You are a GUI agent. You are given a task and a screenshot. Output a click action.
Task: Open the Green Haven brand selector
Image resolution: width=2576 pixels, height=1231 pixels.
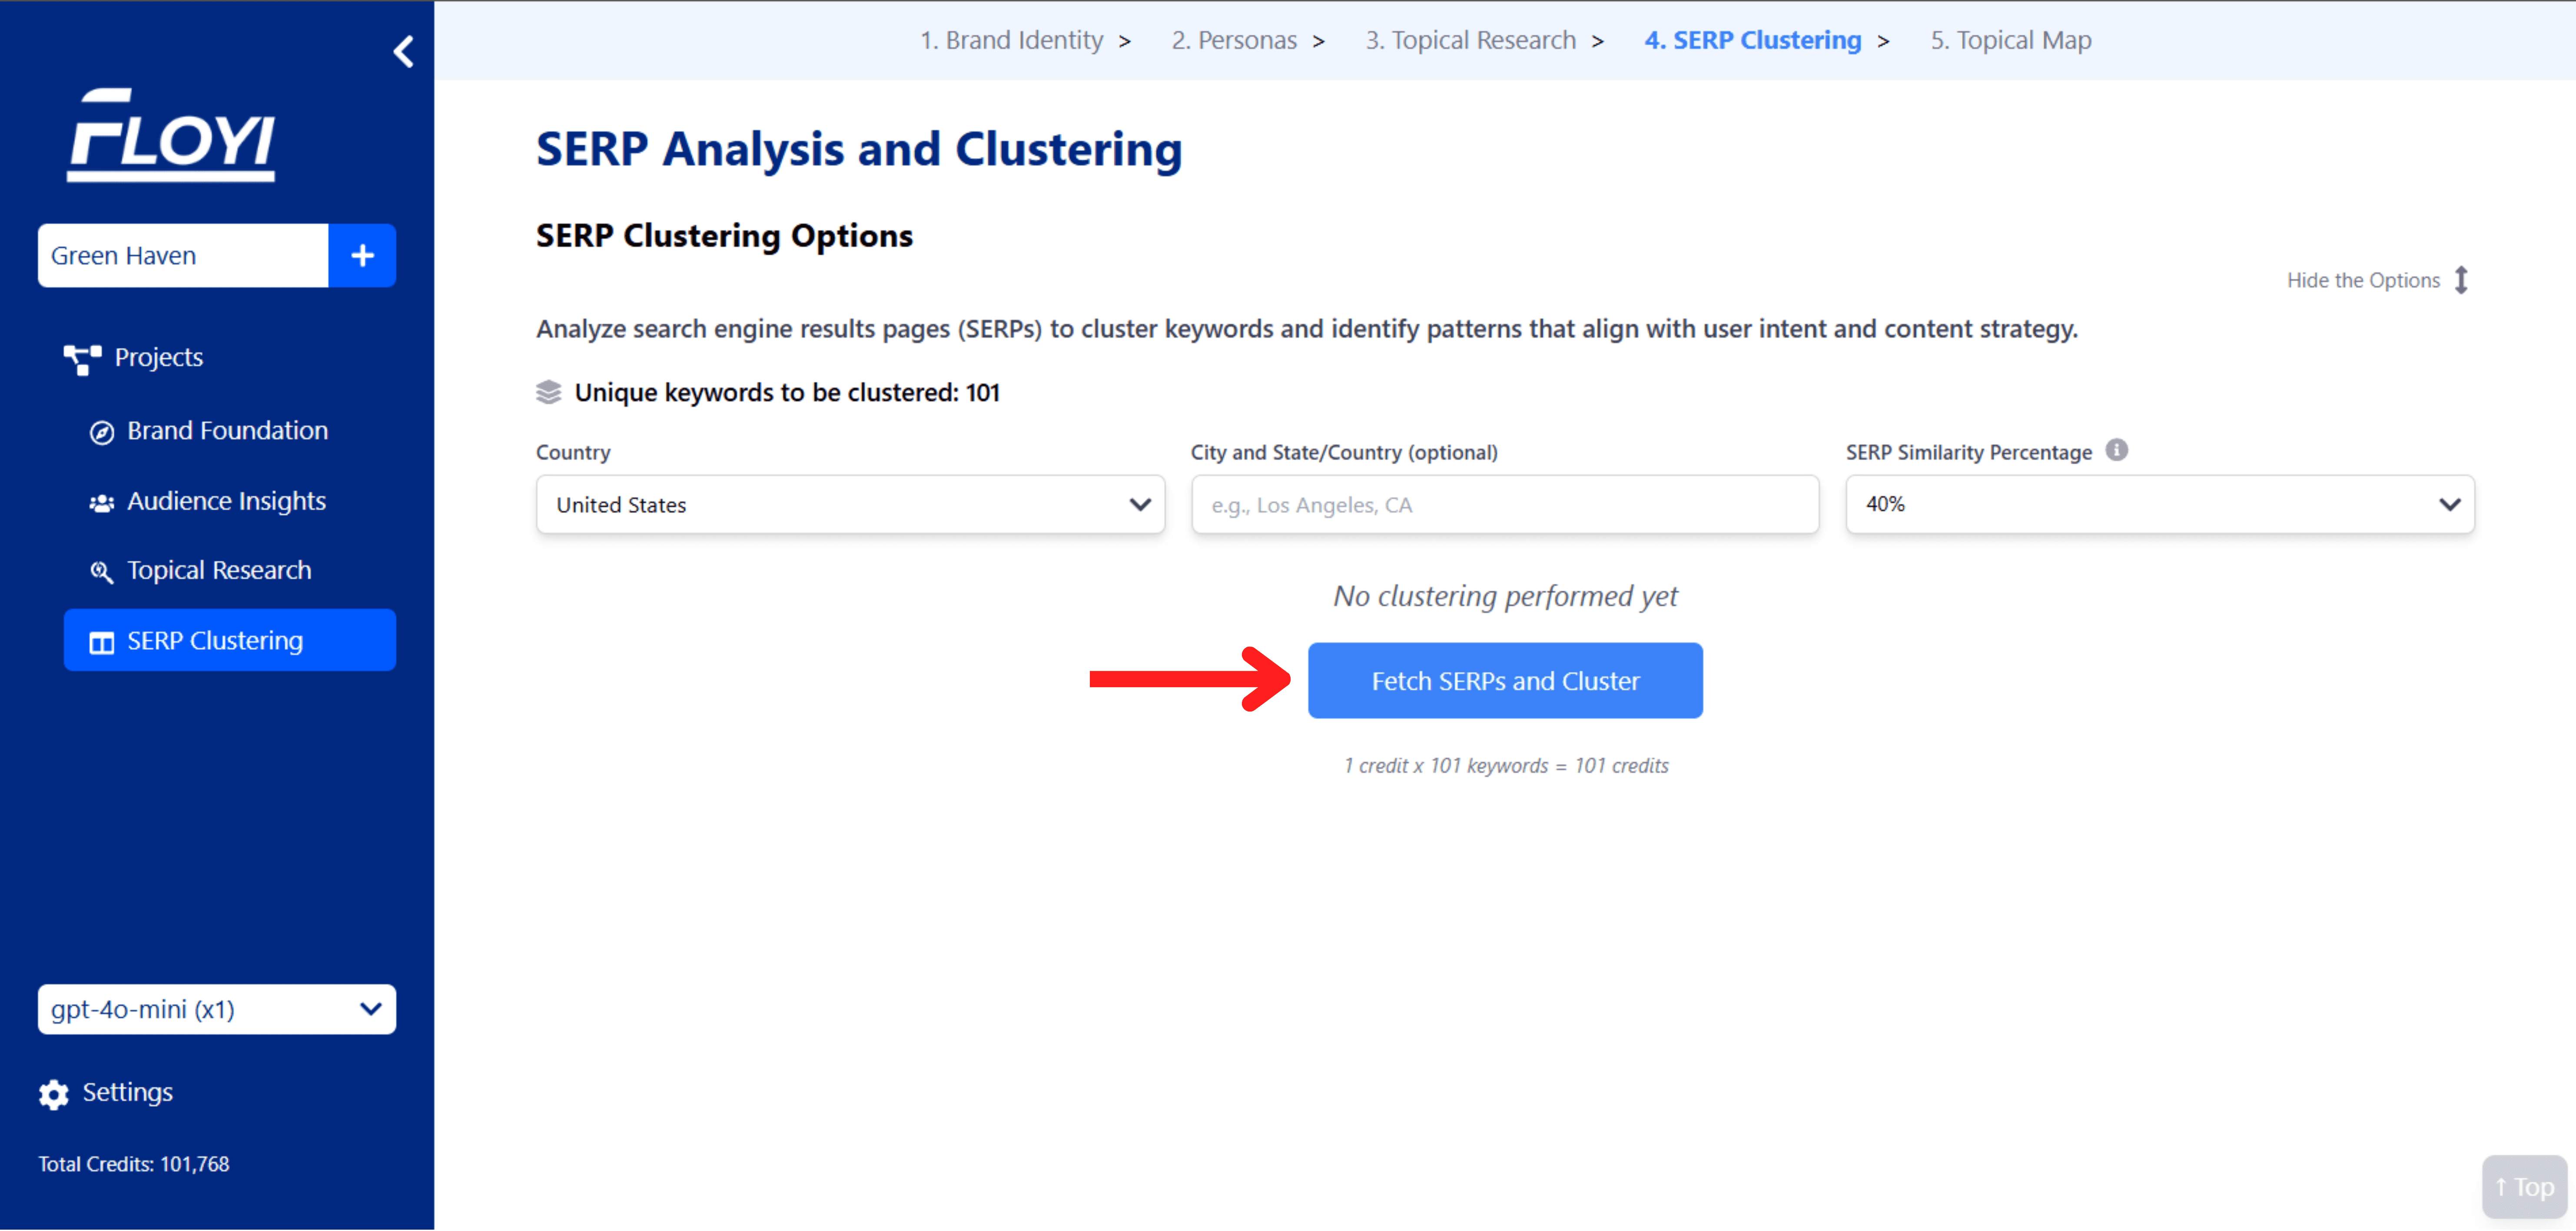[x=183, y=256]
